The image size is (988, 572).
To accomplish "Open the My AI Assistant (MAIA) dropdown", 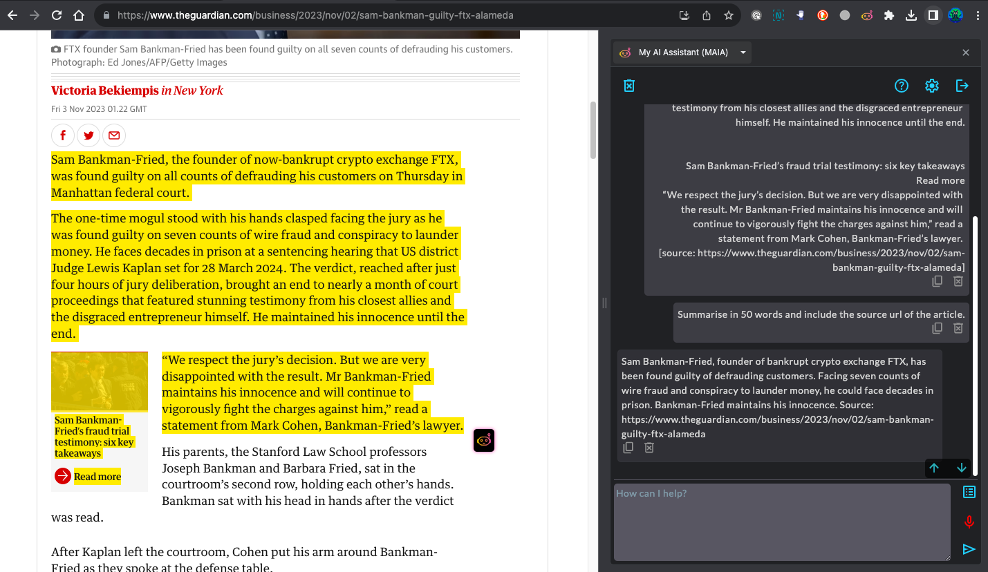I will 682,53.
